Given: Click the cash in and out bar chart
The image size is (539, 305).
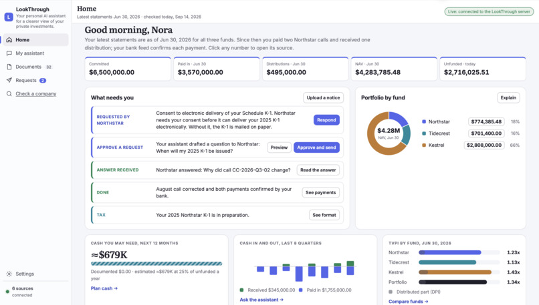Looking at the screenshot, I should tap(305, 270).
